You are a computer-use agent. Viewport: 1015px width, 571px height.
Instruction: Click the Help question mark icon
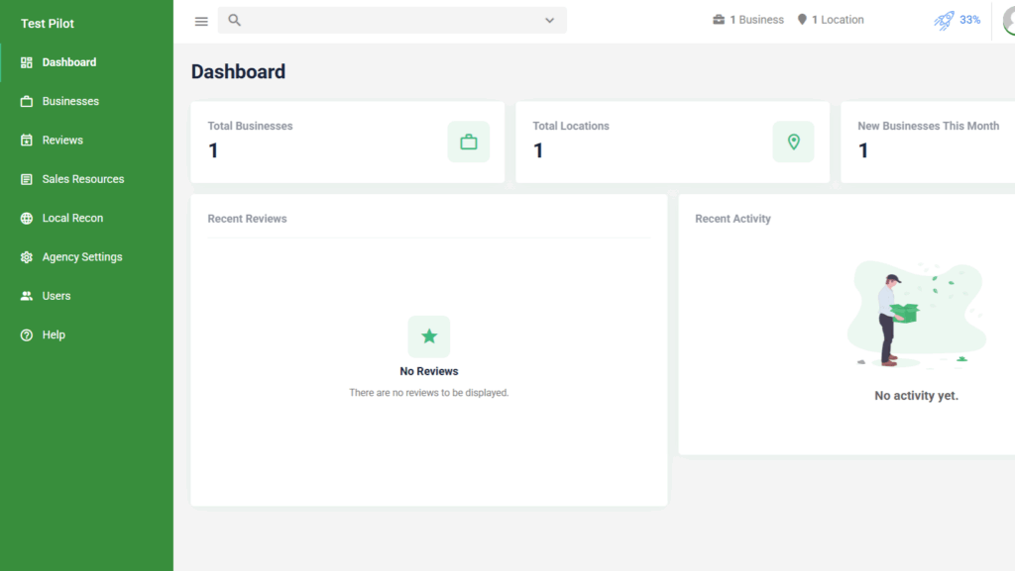pyautogui.click(x=27, y=334)
